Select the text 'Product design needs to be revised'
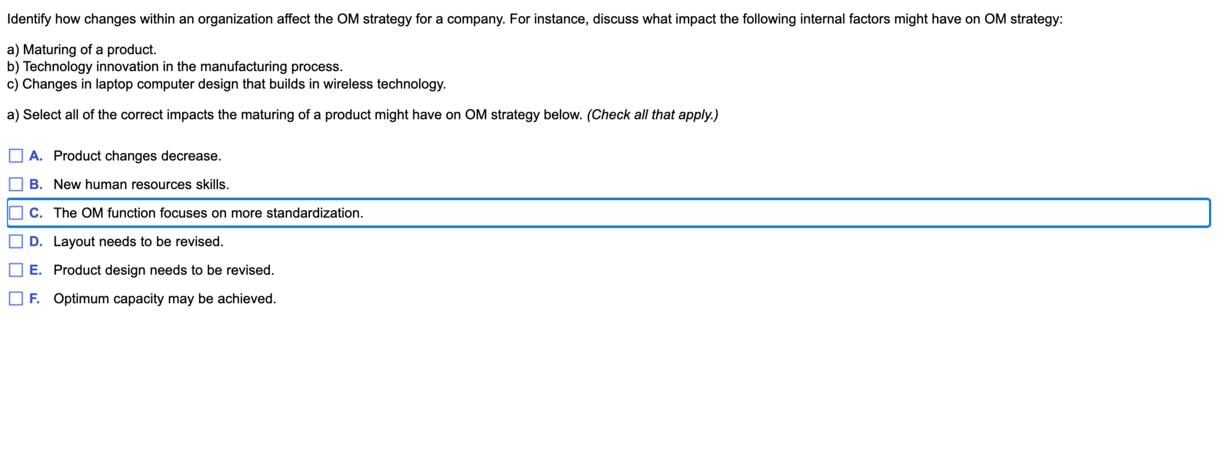The width and height of the screenshot is (1228, 449). coord(164,270)
